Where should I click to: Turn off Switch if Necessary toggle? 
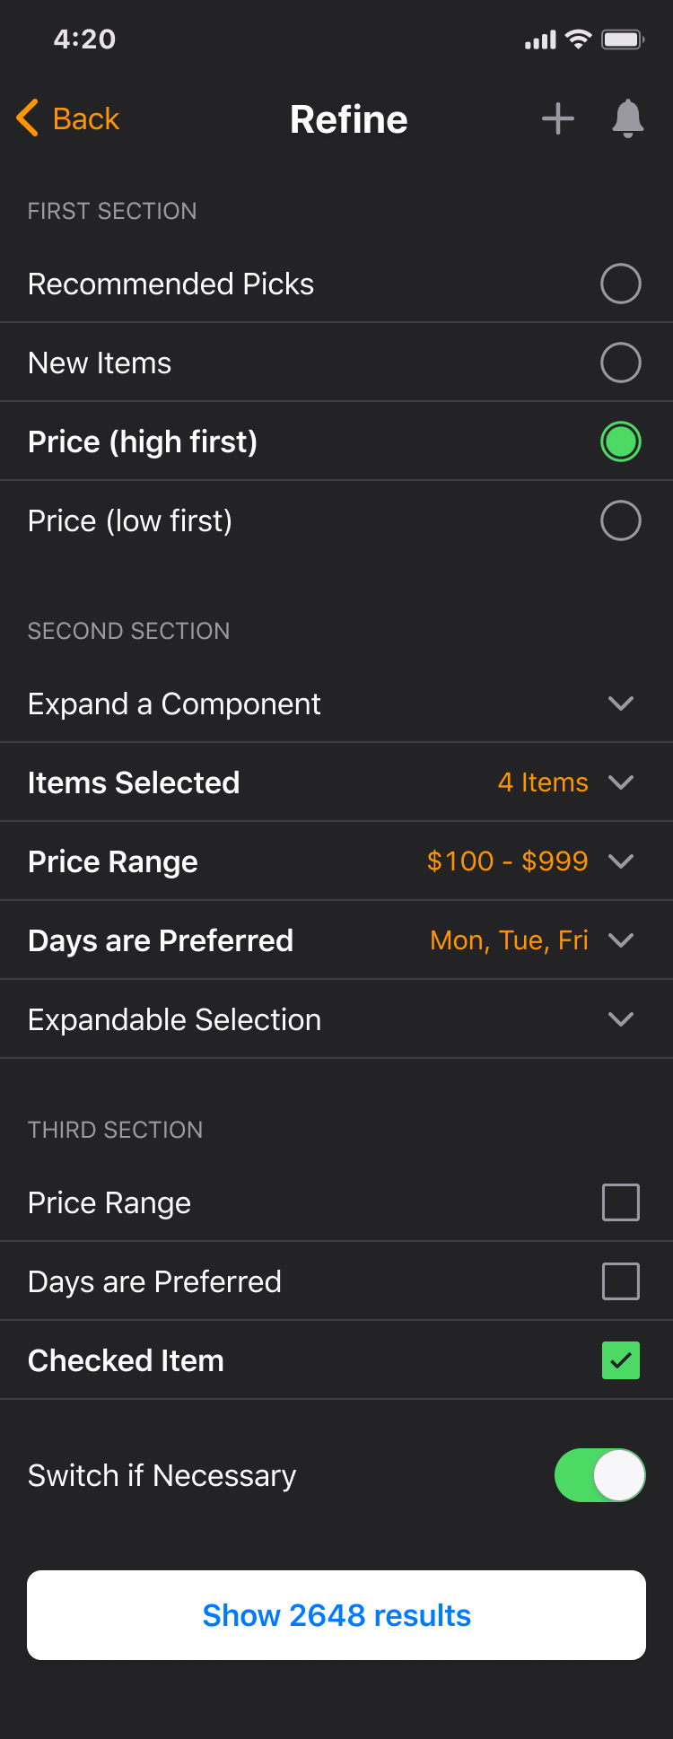coord(599,1475)
